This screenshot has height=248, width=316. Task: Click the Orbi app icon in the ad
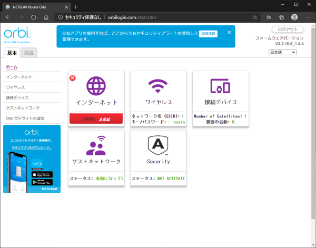[37, 164]
